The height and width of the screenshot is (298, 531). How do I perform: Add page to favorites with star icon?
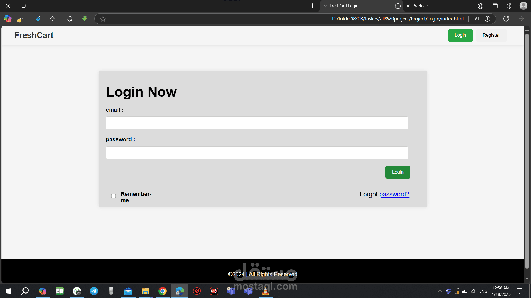click(x=103, y=19)
